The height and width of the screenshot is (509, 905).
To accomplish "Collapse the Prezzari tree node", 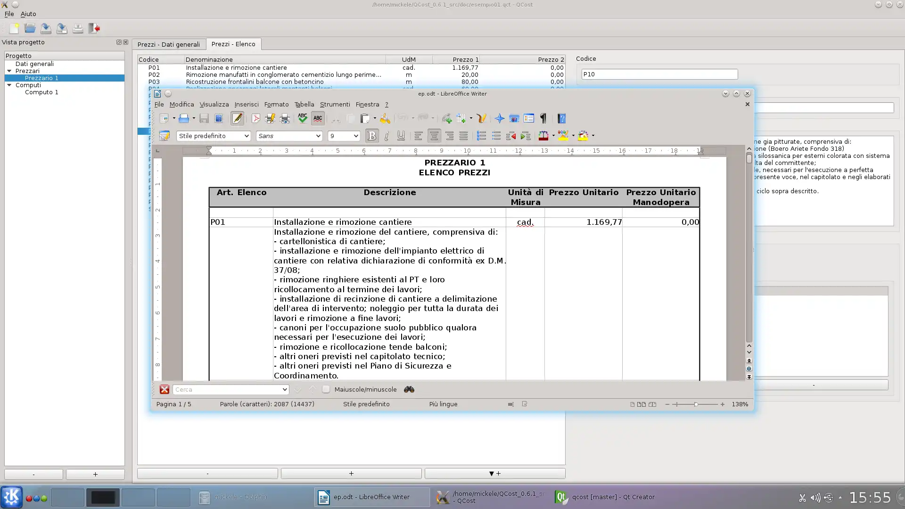I will 9,71.
